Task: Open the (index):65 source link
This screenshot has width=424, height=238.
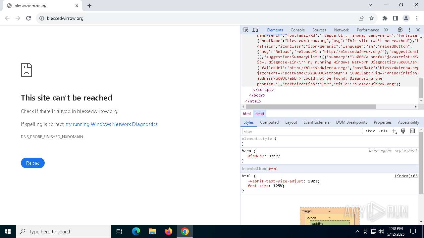Action: [406, 176]
